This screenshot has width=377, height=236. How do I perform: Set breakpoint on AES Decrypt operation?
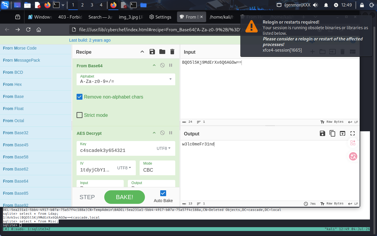click(x=171, y=133)
